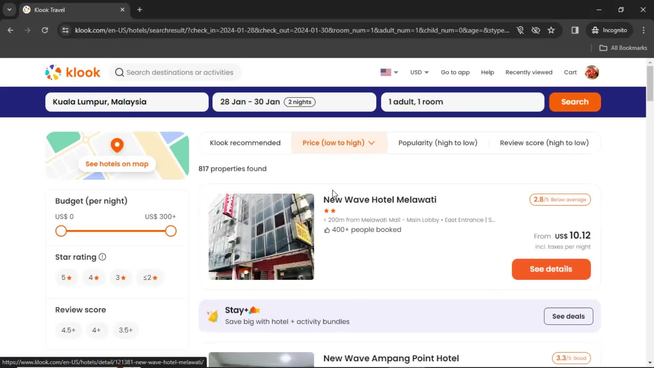Click See deals for Stay+ bundle offer
This screenshot has height=368, width=654.
(x=569, y=316)
